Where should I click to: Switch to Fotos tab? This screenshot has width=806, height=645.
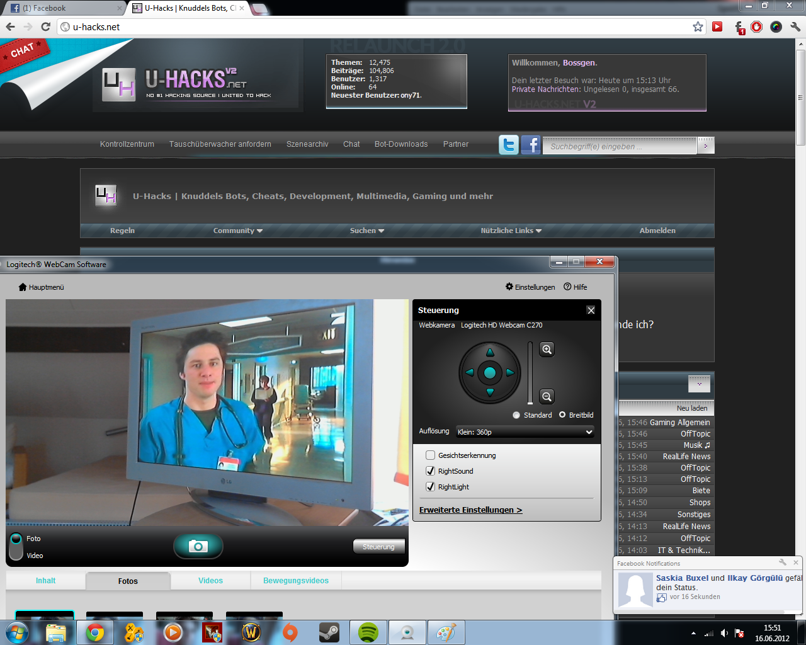coord(128,581)
